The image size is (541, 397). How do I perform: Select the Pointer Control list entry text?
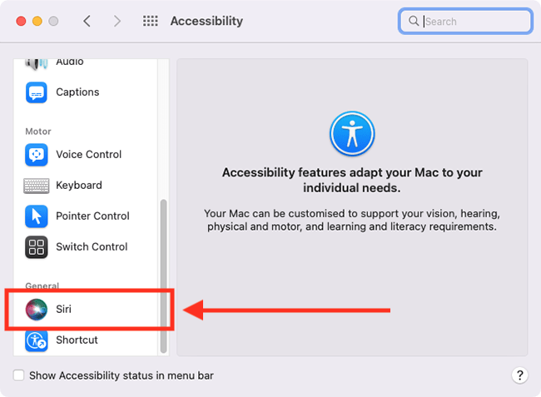92,216
